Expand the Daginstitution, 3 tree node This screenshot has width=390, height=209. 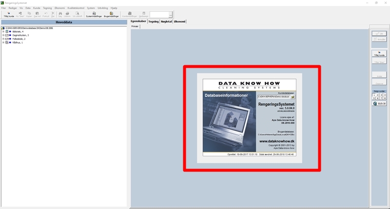(3, 35)
